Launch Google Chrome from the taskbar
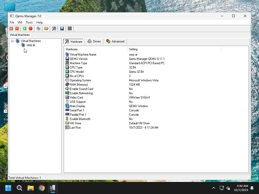This screenshot has width=259, height=194. point(42,188)
